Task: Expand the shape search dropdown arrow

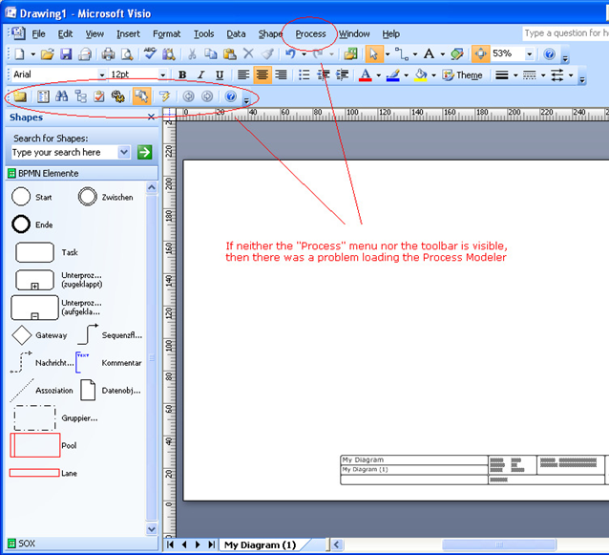Action: tap(124, 152)
